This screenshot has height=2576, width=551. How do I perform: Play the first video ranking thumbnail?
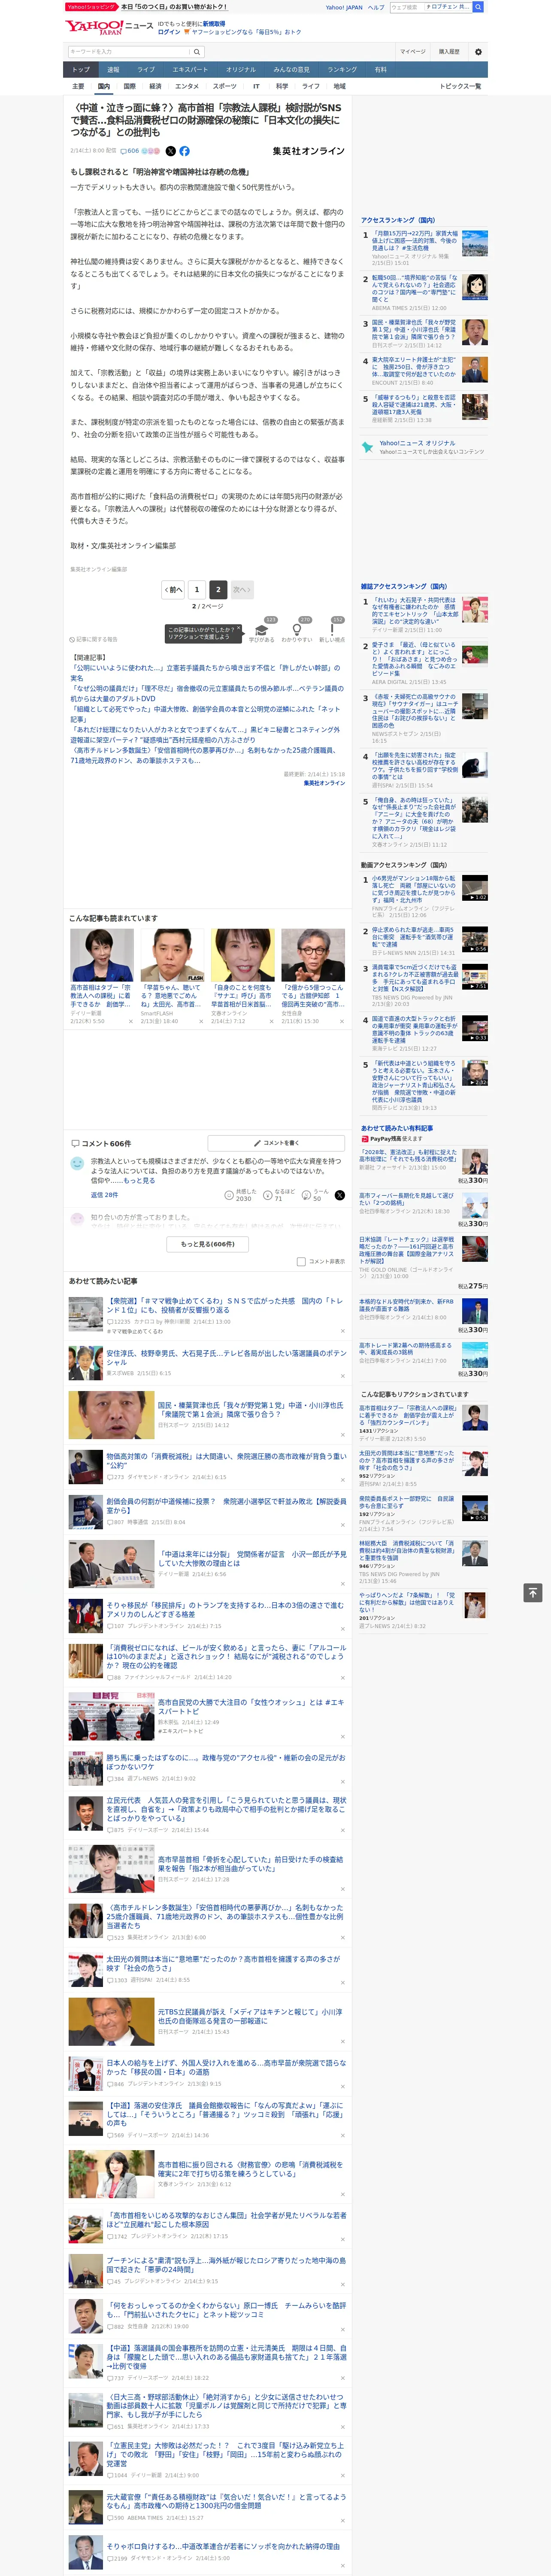point(475,888)
